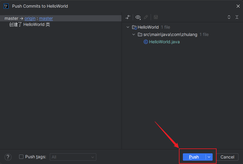The height and width of the screenshot is (164, 243).
Task: Click the Cancel button
Action: [x=227, y=157]
